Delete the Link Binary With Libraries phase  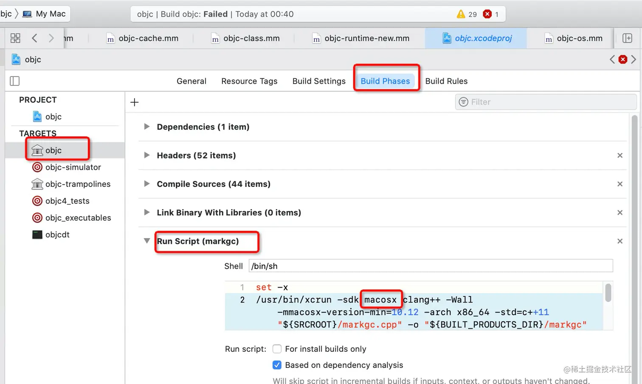click(620, 212)
